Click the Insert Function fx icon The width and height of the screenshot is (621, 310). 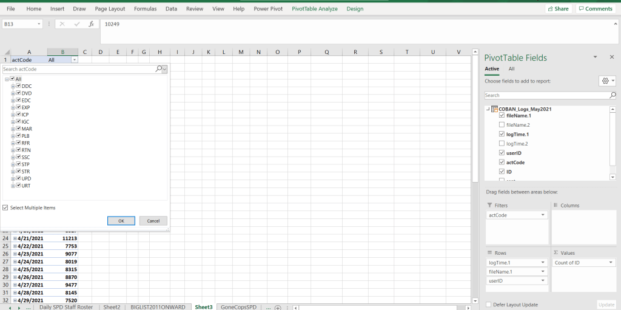click(x=91, y=24)
